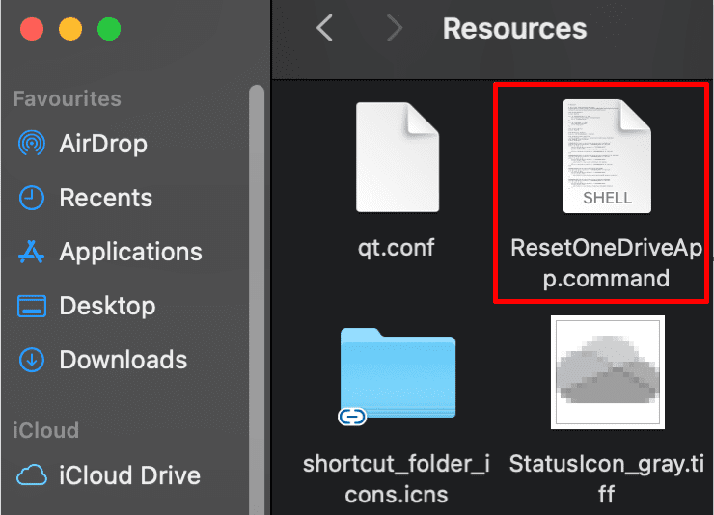Viewport: 714px width, 515px height.
Task: Click the Resources window title
Action: pyautogui.click(x=514, y=29)
